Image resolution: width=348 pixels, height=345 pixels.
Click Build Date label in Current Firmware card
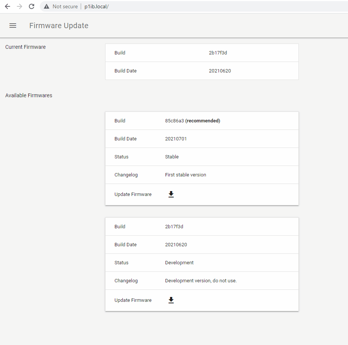pos(125,71)
